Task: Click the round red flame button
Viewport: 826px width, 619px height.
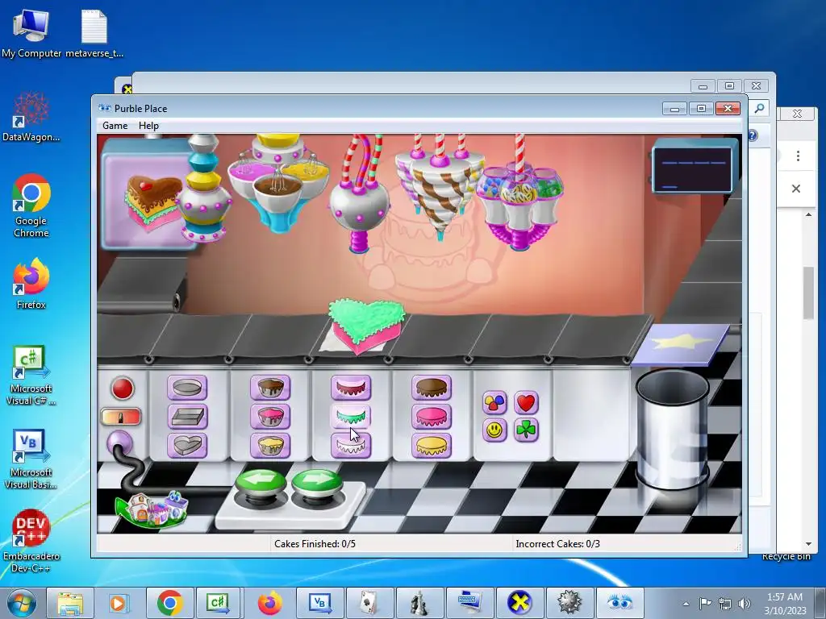Action: pyautogui.click(x=123, y=388)
